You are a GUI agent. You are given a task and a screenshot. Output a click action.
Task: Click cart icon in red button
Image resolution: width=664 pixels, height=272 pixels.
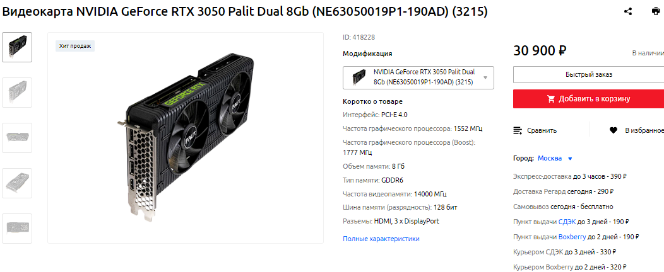[551, 99]
